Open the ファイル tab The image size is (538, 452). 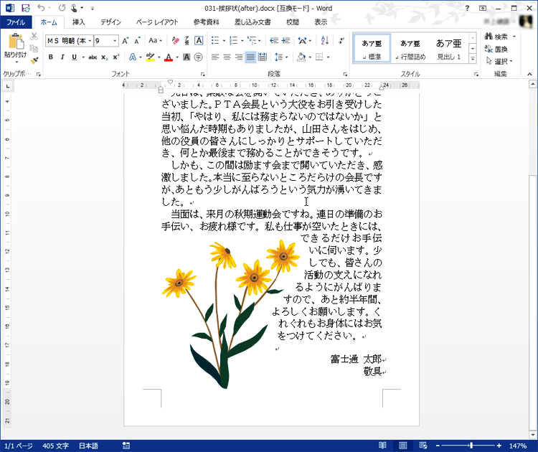tap(16, 22)
